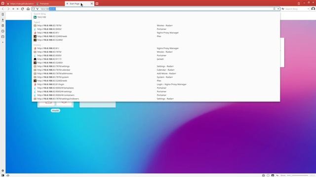Open typed suggestion Movies - Radarr :7878
Screen dimensions: 316x177
coord(156,26)
